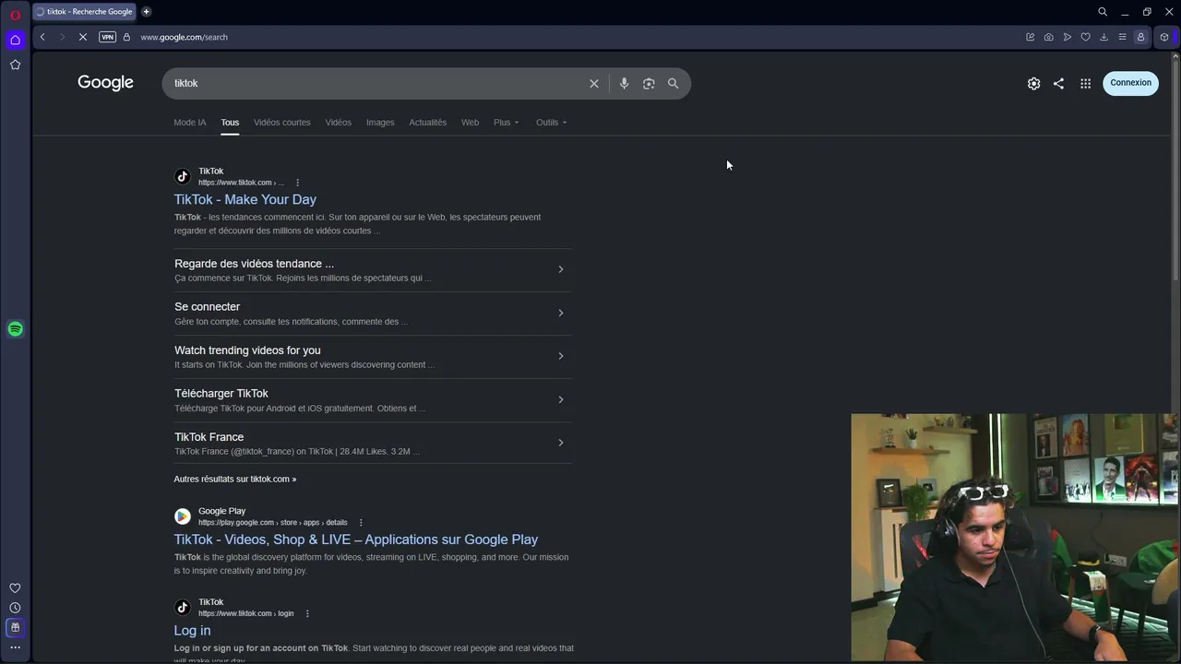The image size is (1181, 664).
Task: Open a new tab with plus button
Action: (146, 12)
